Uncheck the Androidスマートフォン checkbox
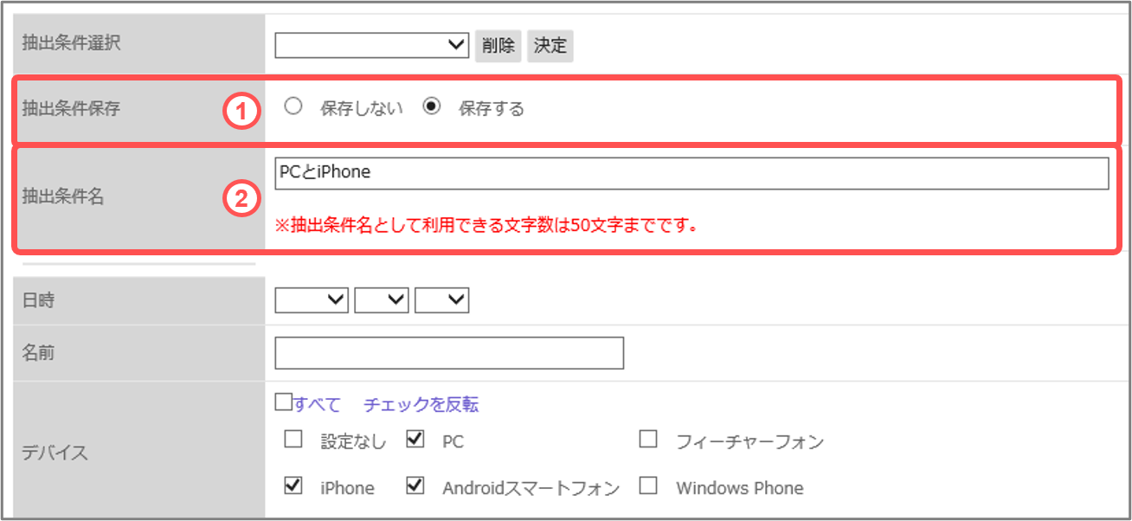 pos(415,486)
